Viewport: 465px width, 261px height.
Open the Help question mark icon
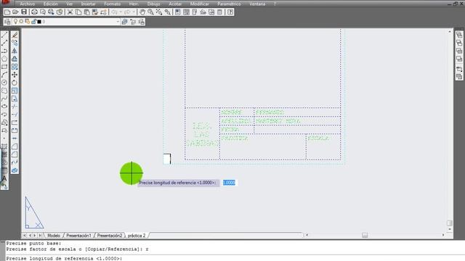click(x=230, y=12)
